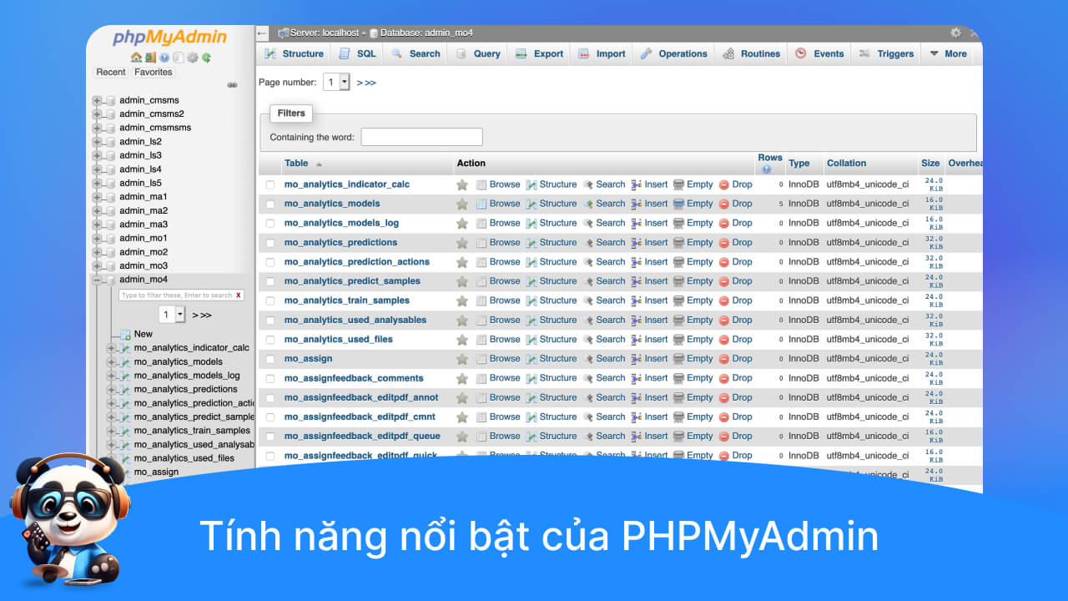The height and width of the screenshot is (601, 1068).
Task: Open the Export tab
Action: [539, 53]
